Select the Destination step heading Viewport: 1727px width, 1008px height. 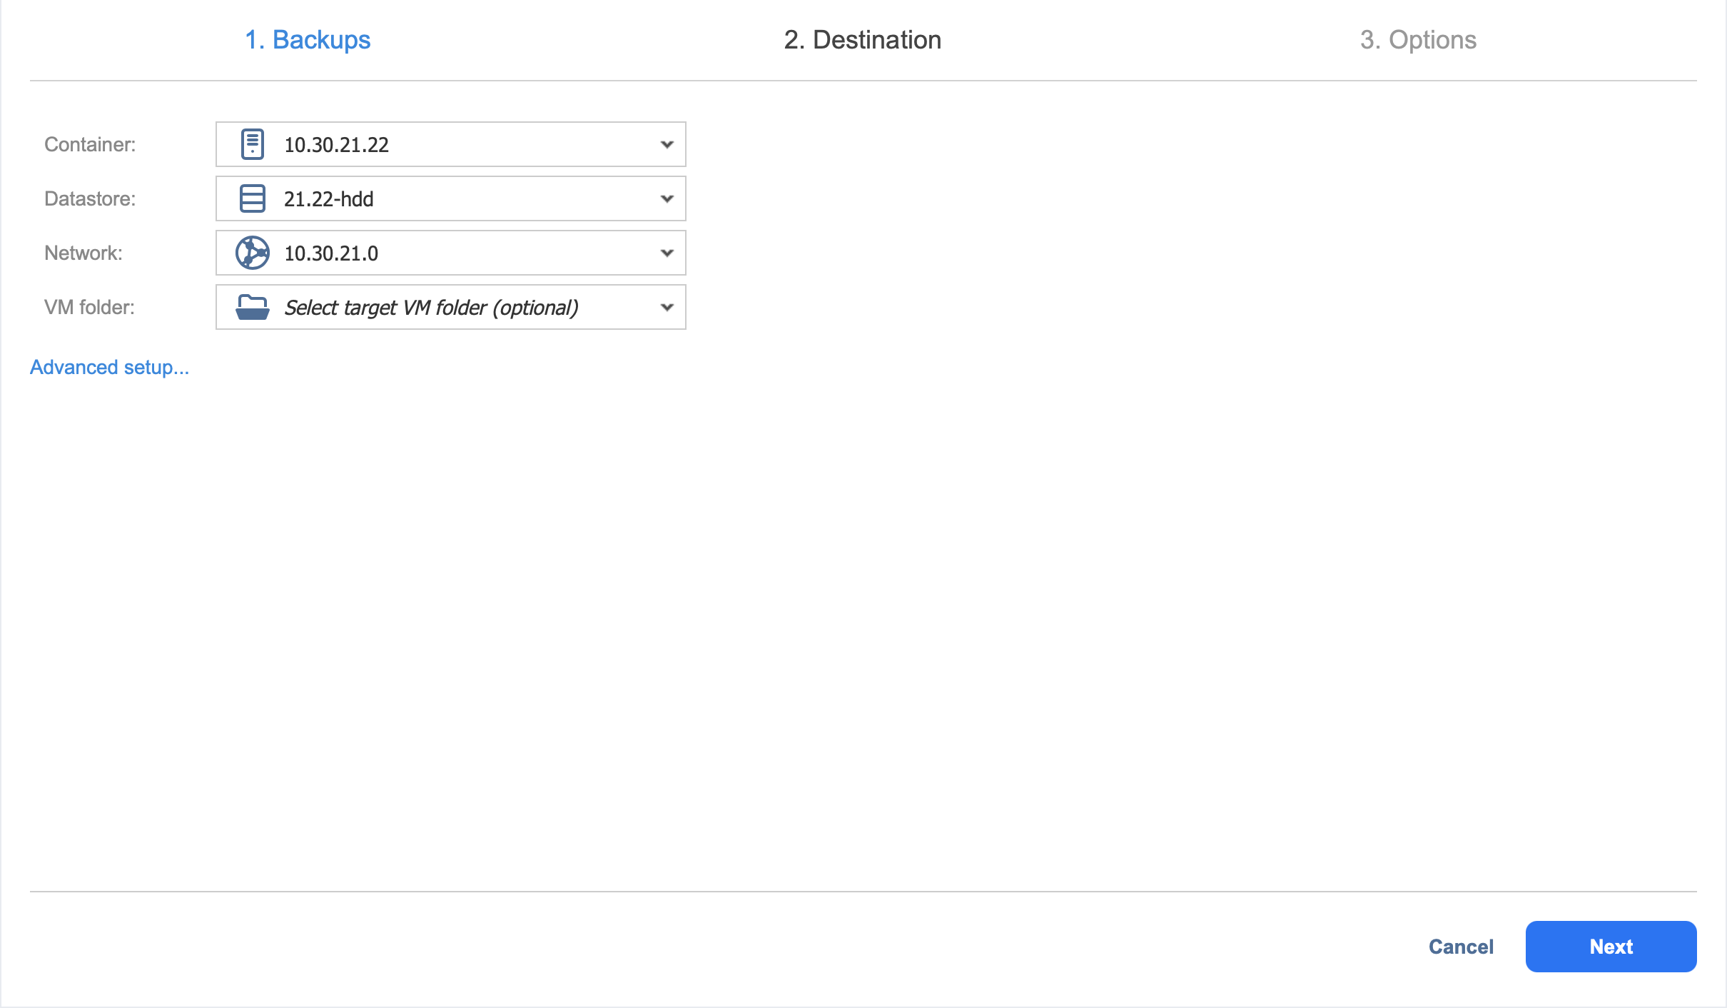tap(862, 40)
